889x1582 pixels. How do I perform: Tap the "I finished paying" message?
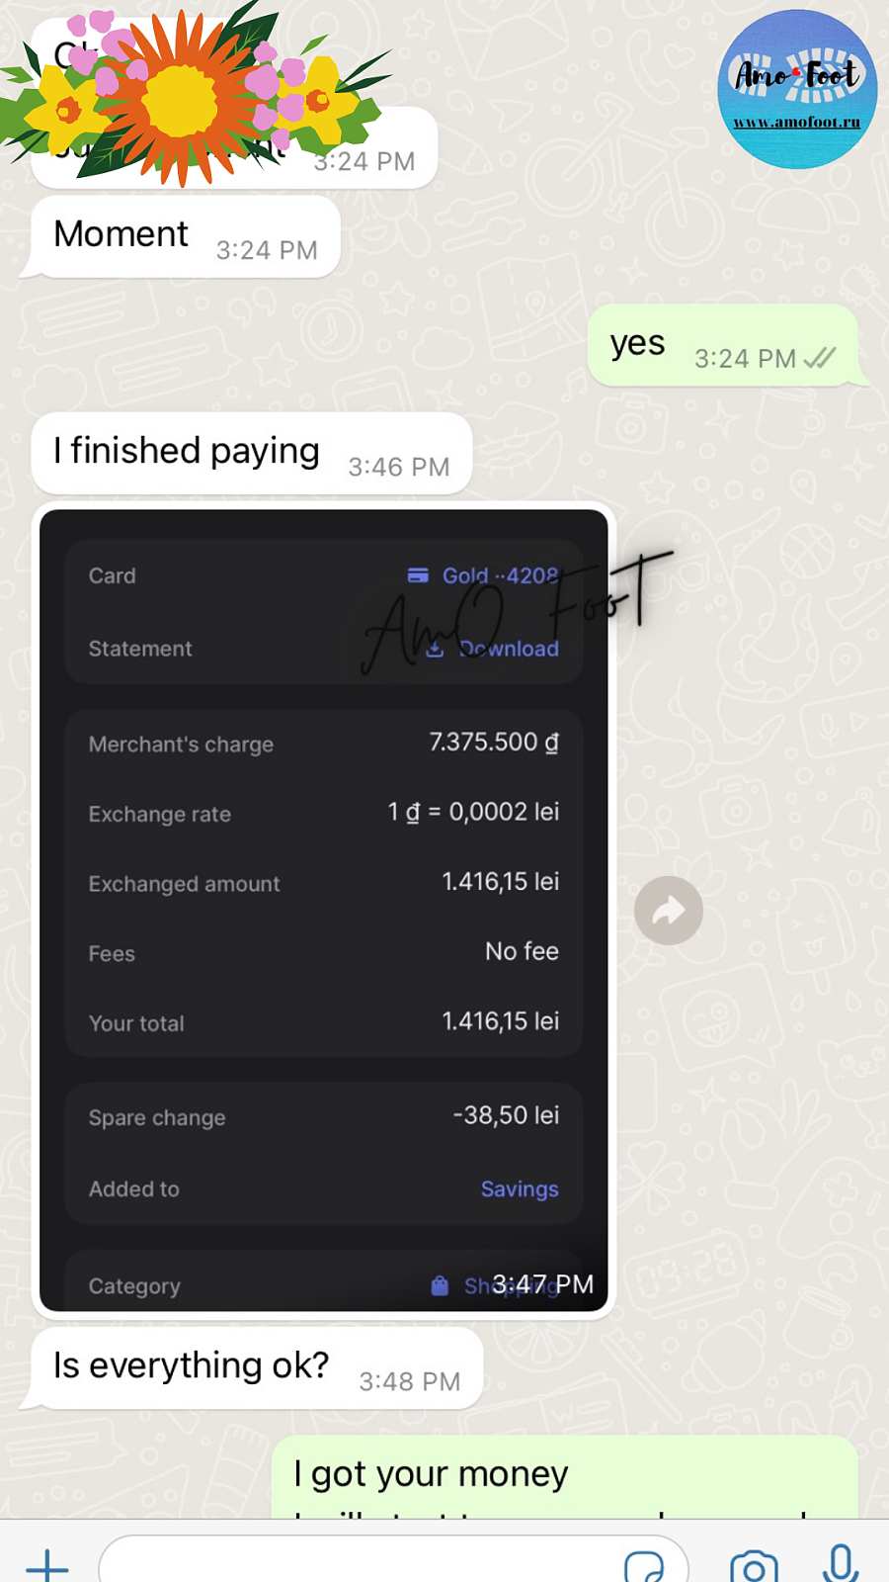point(188,452)
